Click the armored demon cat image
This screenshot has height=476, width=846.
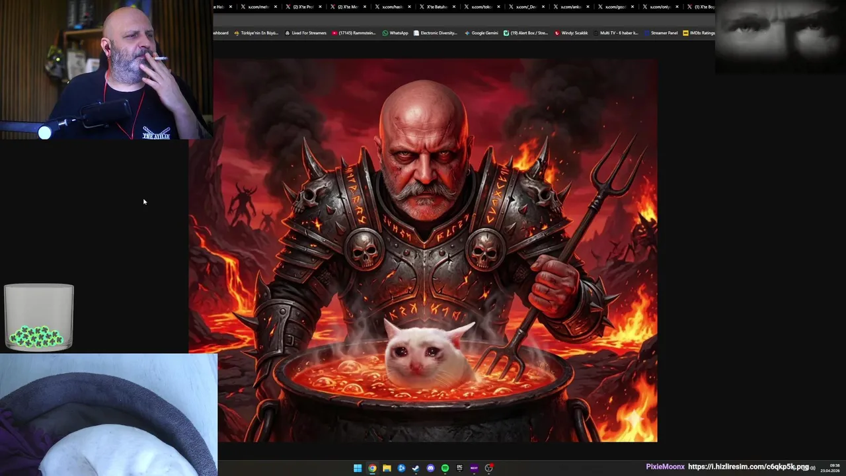[423, 250]
